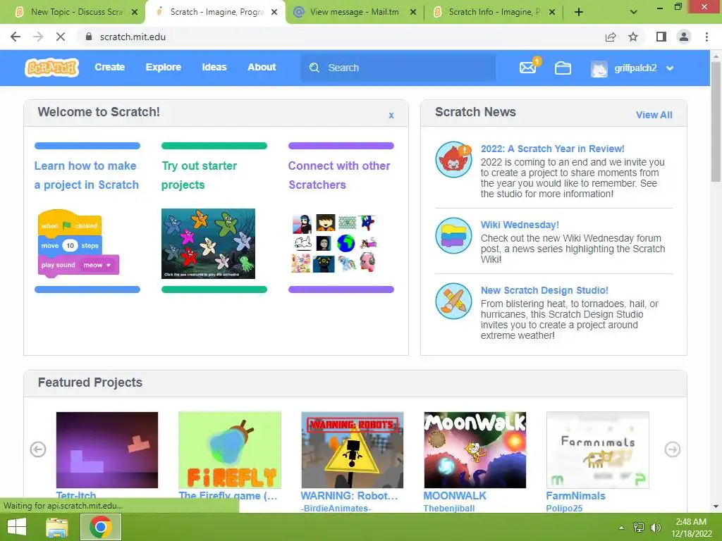Toggle the browser side panel icon
The image size is (722, 541).
coord(661,37)
